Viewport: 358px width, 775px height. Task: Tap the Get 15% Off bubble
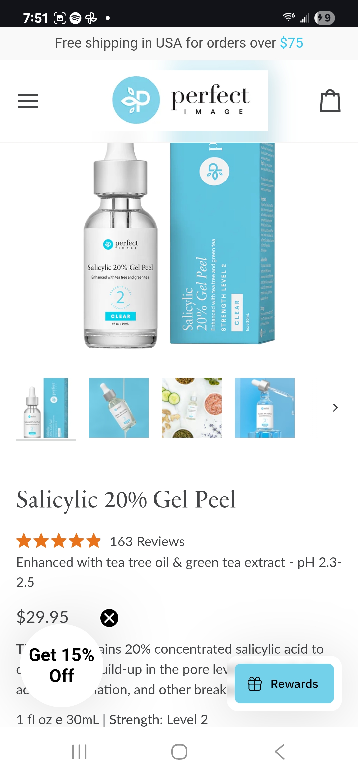(62, 666)
